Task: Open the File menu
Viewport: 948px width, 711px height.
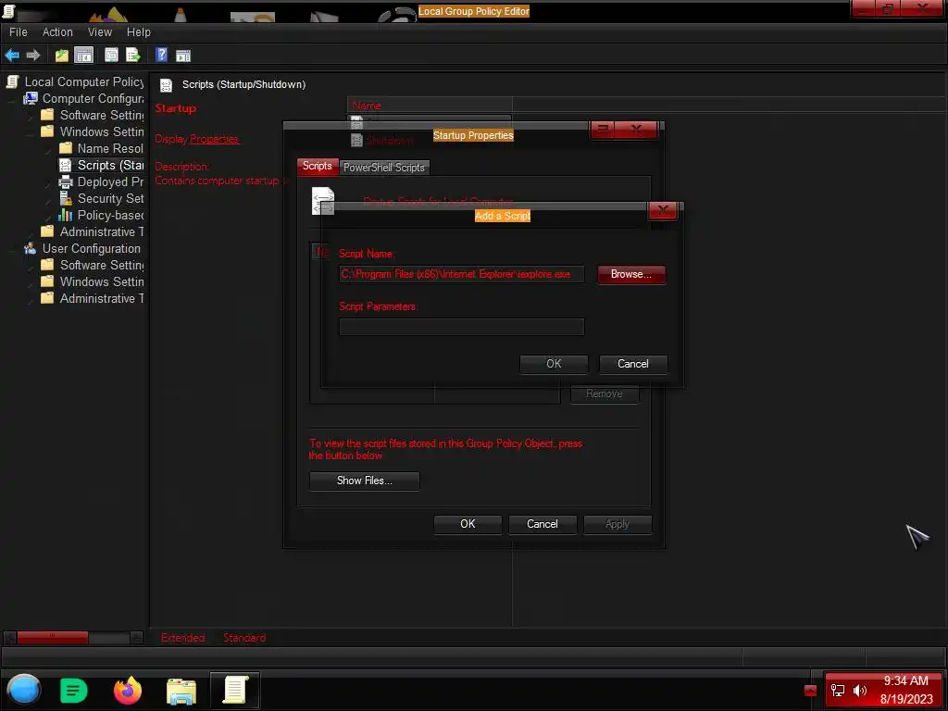Action: [x=19, y=32]
